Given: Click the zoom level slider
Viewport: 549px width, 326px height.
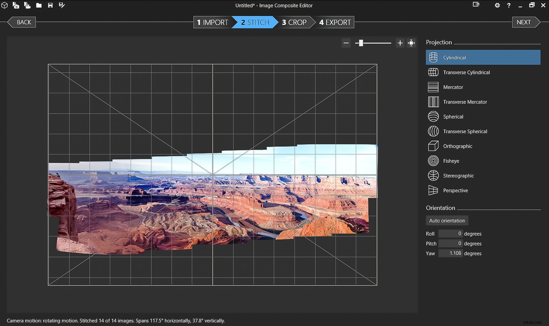Looking at the screenshot, I should pos(373,43).
